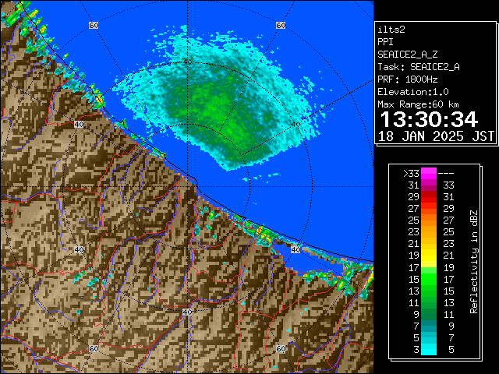This screenshot has width=499, height=374.
Task: Select the "18 JAN 2025 JST" date
Action: pos(436,136)
